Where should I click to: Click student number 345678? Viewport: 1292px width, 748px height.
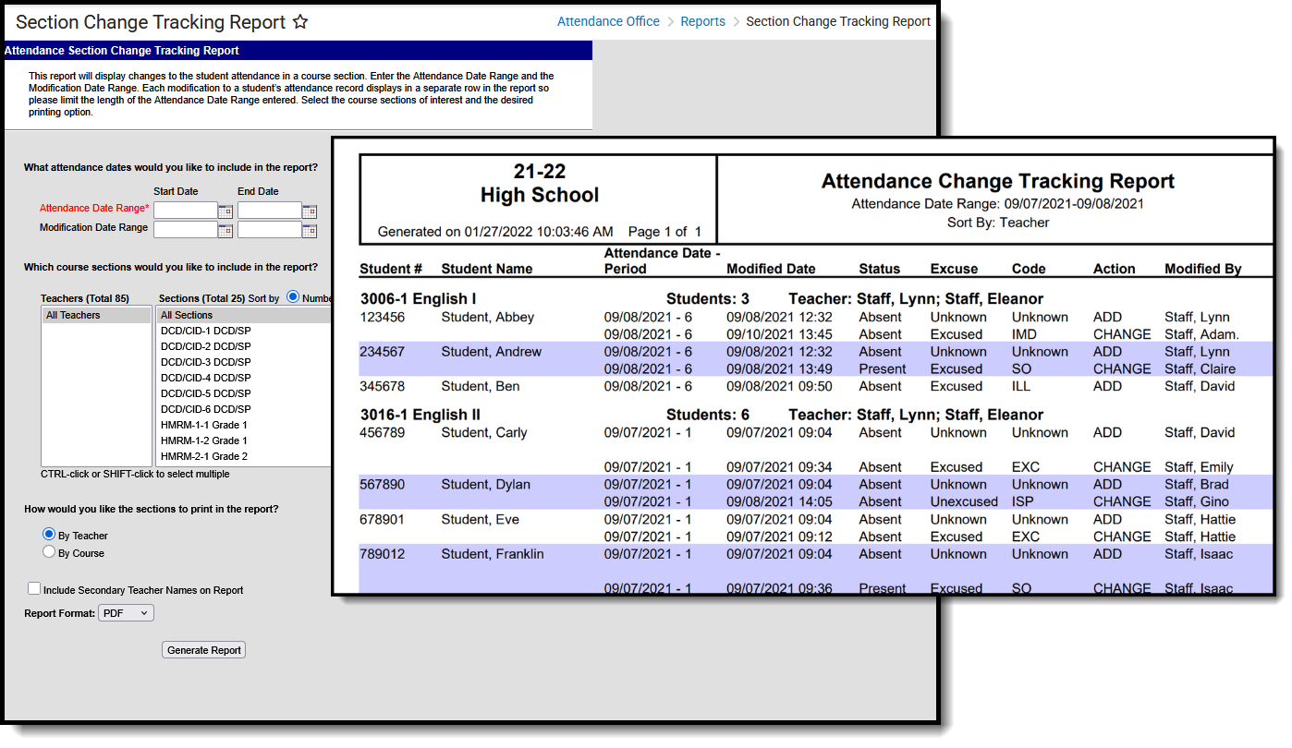tap(383, 386)
